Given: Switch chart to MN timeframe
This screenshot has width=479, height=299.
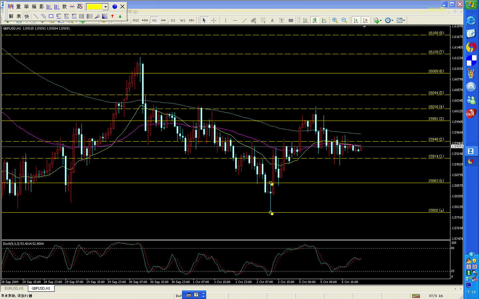Looking at the screenshot, I should point(192,20).
